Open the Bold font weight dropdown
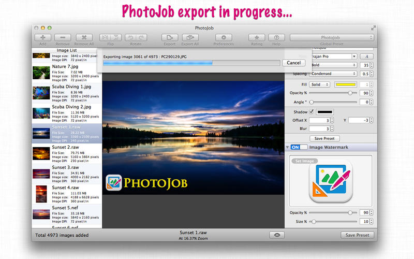The image size is (414, 259). coord(334,65)
